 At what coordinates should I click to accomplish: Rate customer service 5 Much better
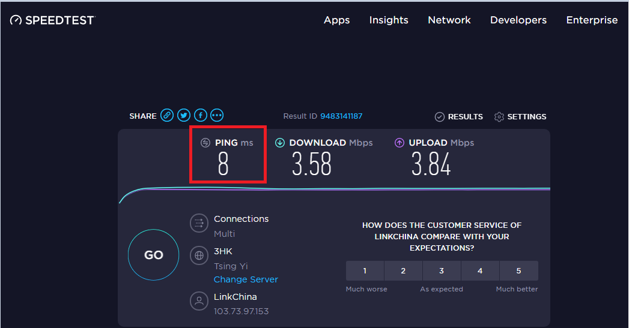point(518,270)
